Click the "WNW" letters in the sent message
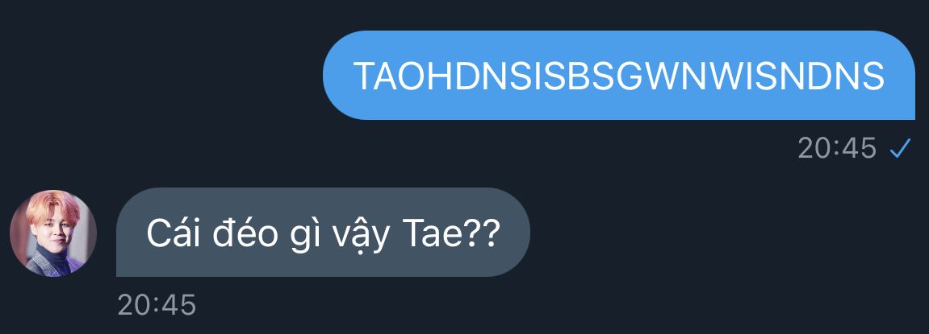This screenshot has height=334, width=929. click(686, 76)
